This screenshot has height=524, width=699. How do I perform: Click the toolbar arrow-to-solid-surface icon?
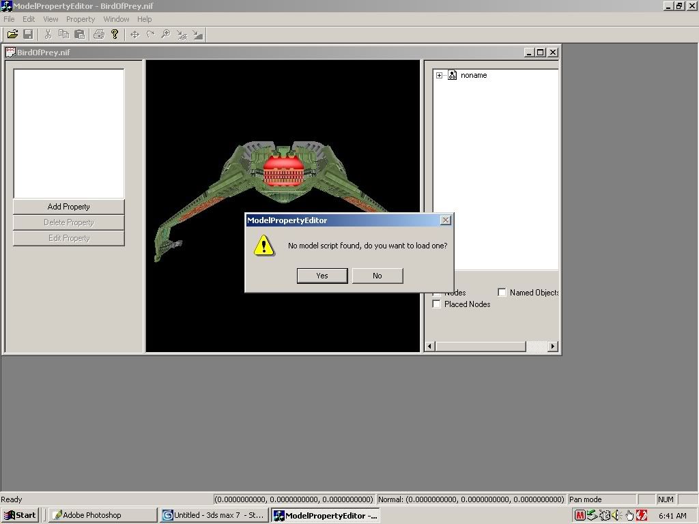point(197,34)
